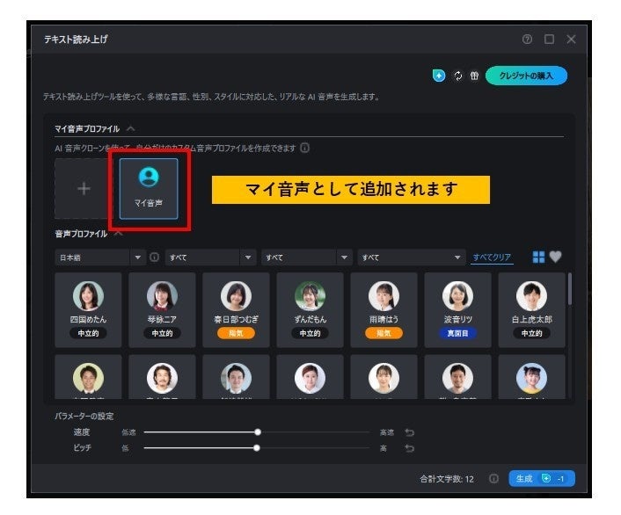Open the 日本語 language dropdown
621x515 pixels.
coord(99,257)
